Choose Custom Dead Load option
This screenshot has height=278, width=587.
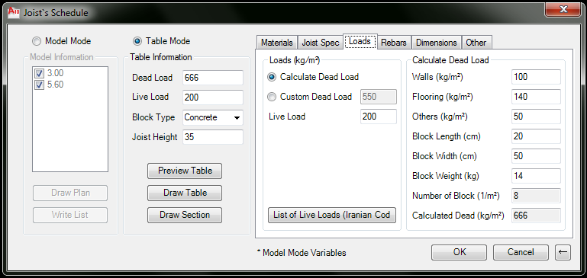[273, 97]
